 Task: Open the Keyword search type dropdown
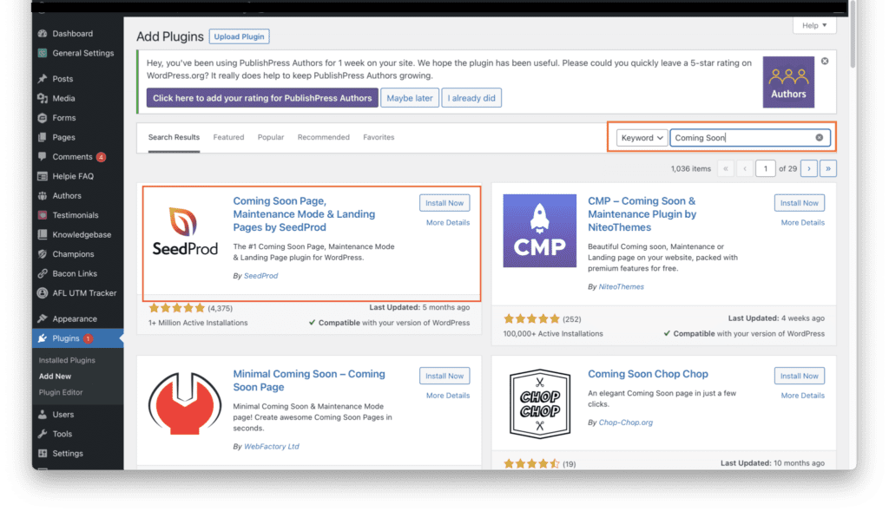click(642, 138)
